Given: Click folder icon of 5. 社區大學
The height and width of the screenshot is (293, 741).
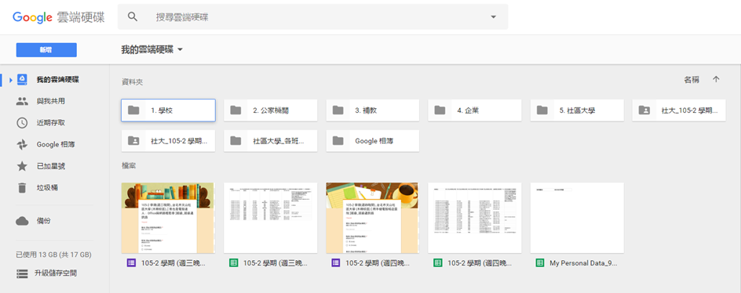Looking at the screenshot, I should coord(542,110).
